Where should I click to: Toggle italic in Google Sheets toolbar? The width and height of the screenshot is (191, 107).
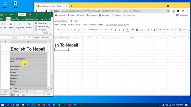tap(119, 30)
